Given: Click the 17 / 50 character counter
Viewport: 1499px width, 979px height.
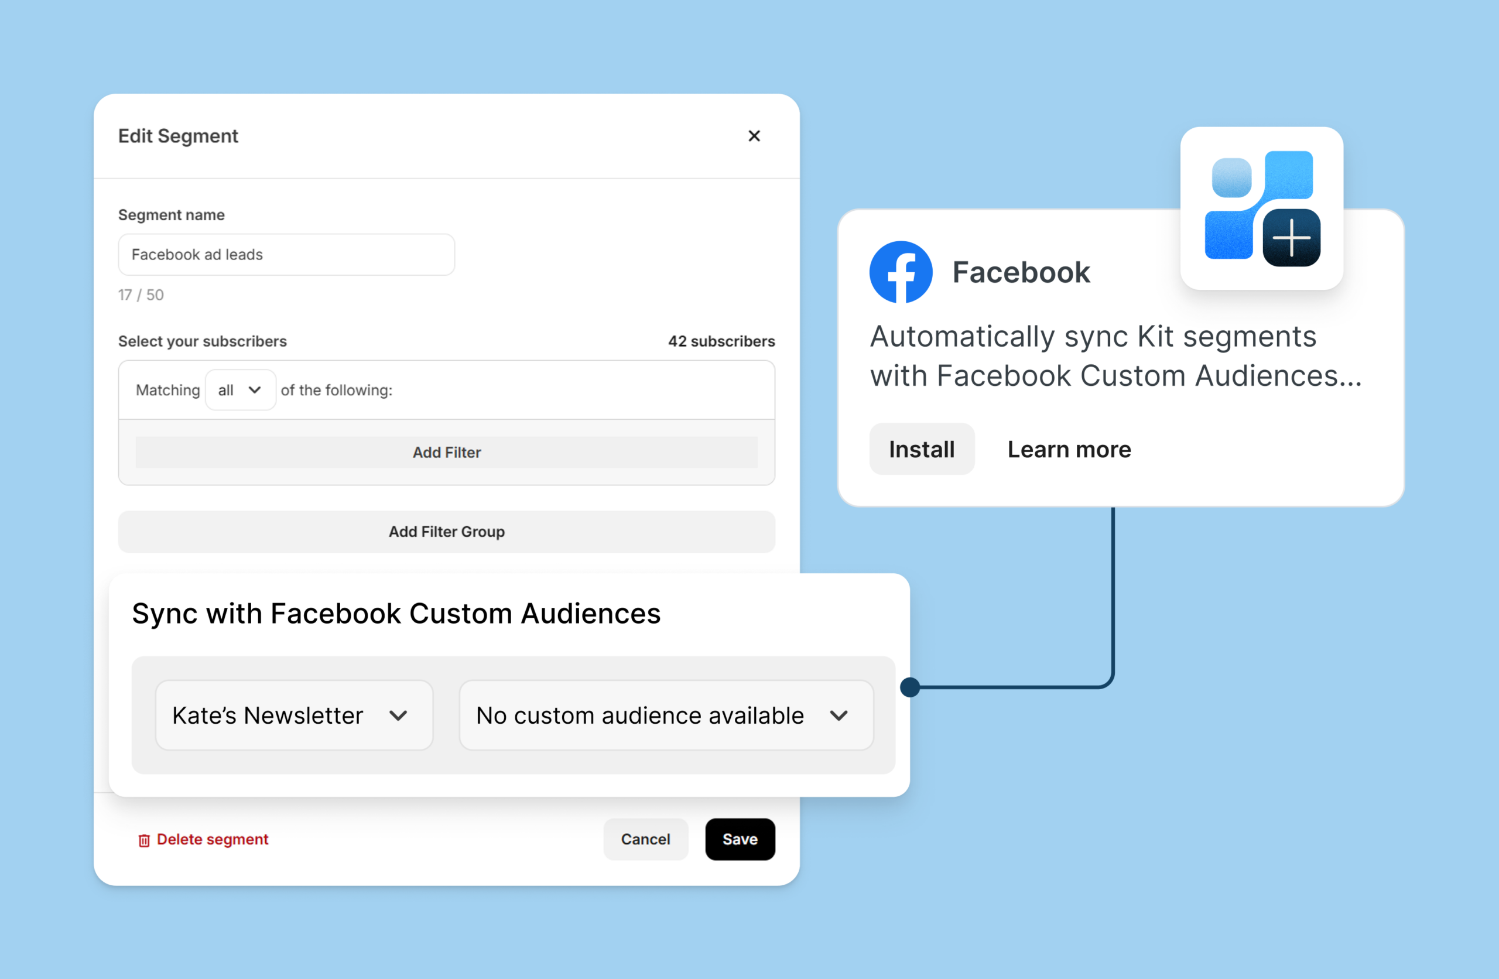Looking at the screenshot, I should tap(141, 294).
